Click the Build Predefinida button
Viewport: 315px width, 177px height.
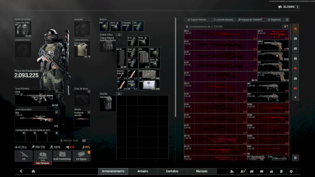coord(62,156)
